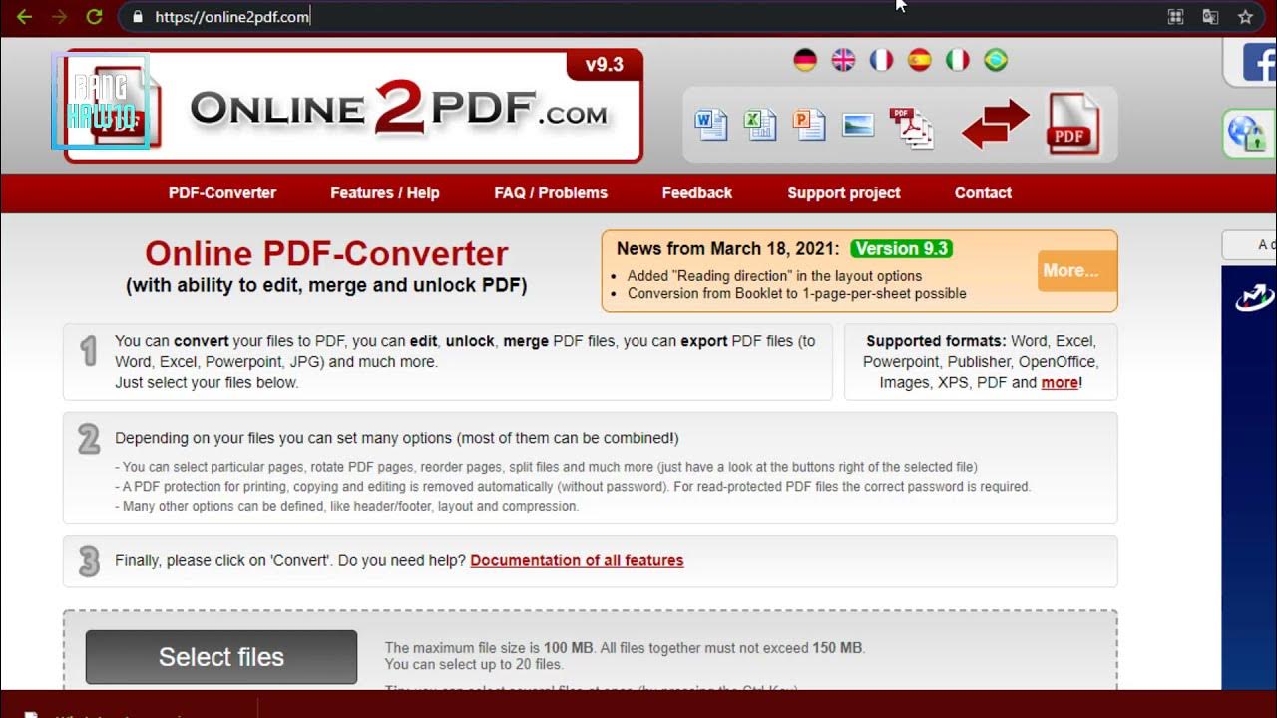Viewport: 1277px width, 718px height.
Task: Click the QR/grid icon in address bar
Action: pos(1175,17)
